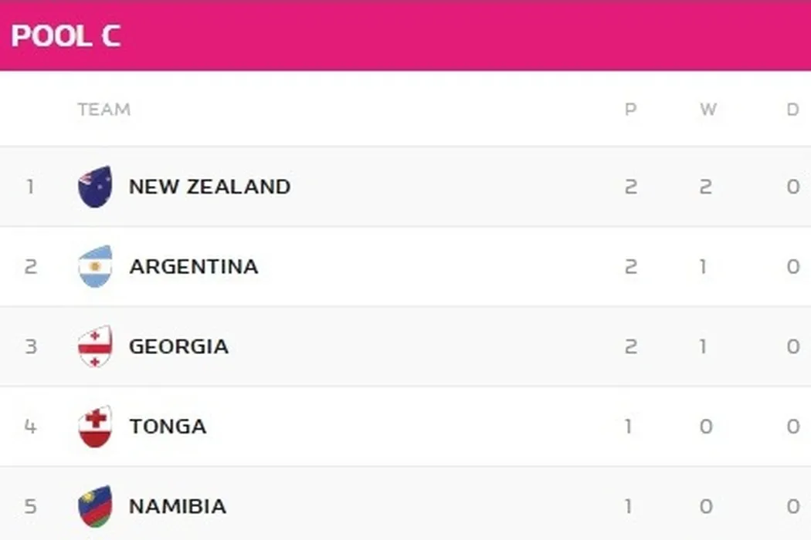The height and width of the screenshot is (540, 811).
Task: Click Namibia's rank number 5
Action: [30, 507]
